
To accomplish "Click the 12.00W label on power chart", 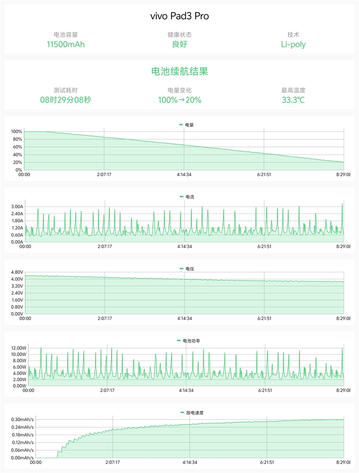I will 19,348.
